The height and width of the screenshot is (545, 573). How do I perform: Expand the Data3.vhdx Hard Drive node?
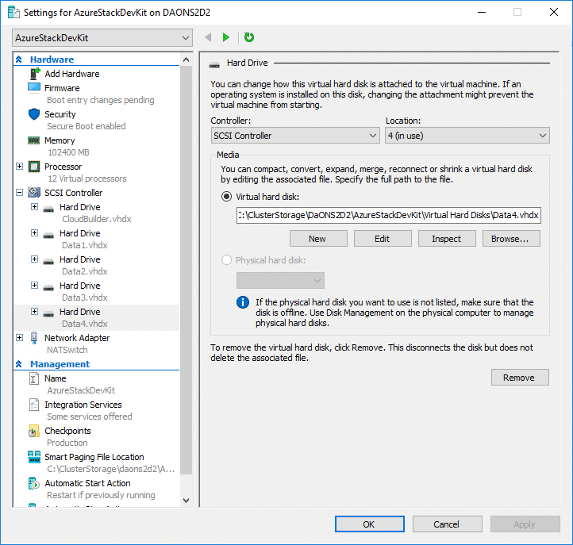click(x=34, y=285)
